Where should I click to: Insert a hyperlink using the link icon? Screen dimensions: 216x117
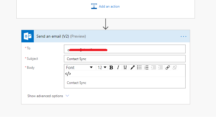[168, 67]
